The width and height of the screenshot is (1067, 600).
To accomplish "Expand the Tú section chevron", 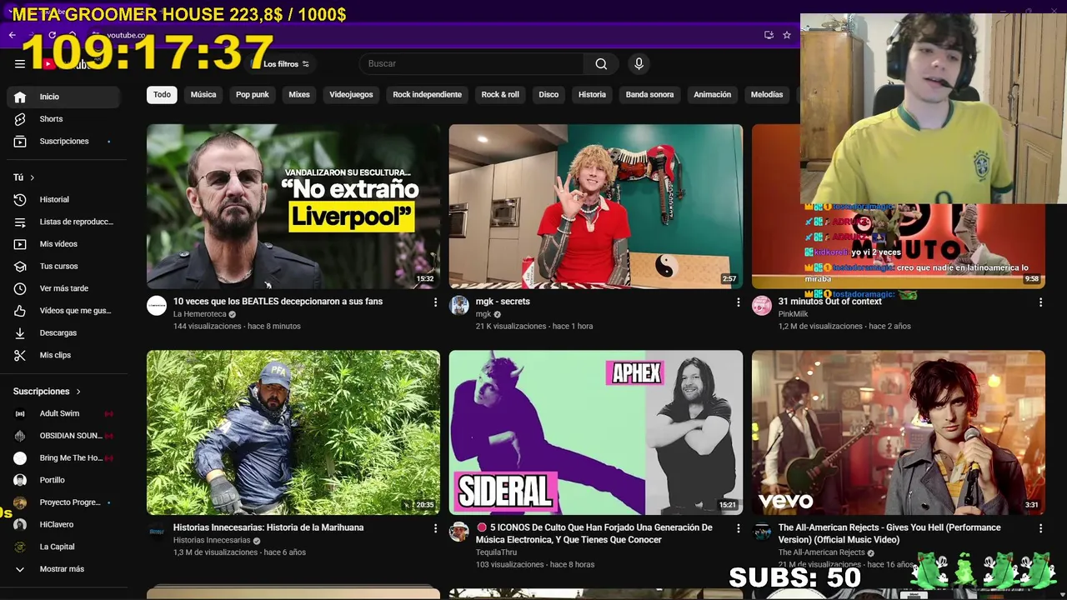I will tap(33, 177).
